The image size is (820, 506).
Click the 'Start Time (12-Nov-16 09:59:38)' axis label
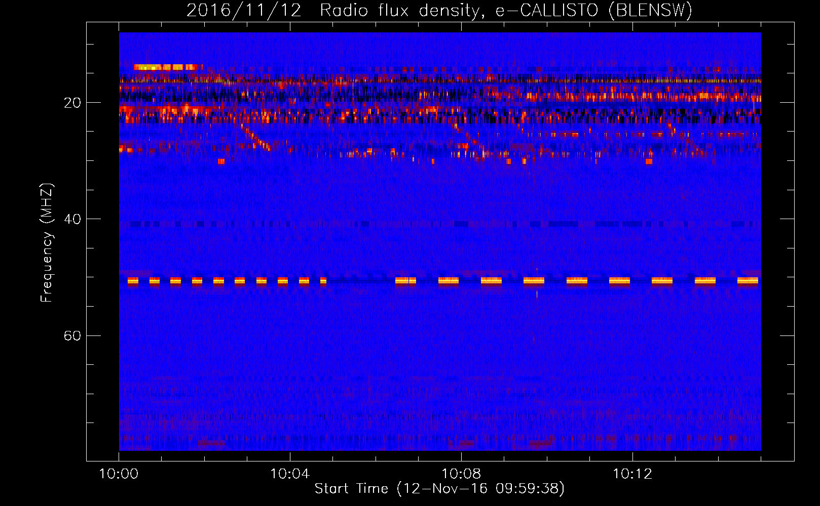click(439, 489)
